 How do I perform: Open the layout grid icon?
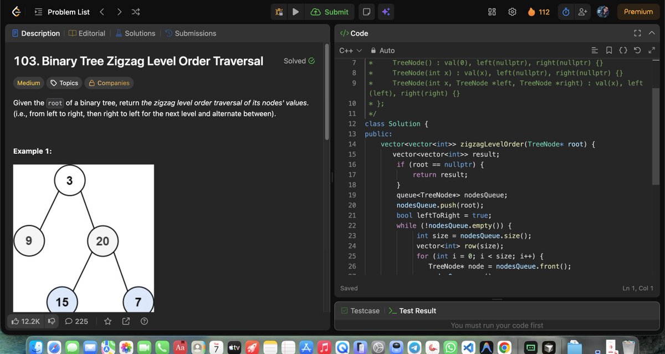(x=492, y=12)
